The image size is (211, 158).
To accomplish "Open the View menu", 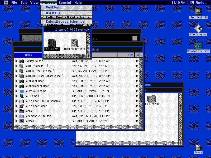I will (x=35, y=3).
